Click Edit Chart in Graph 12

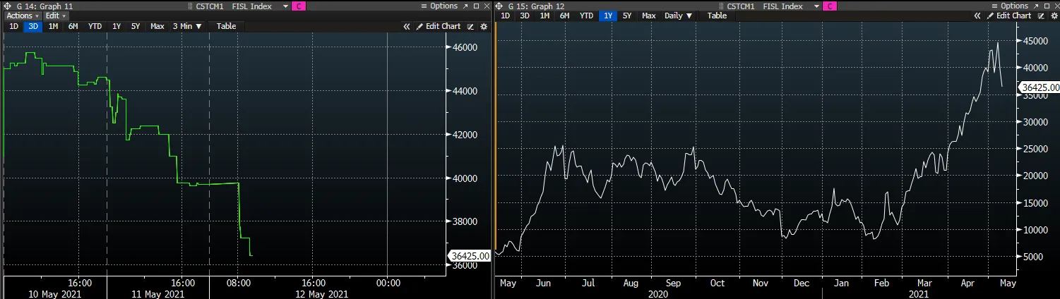pos(1008,16)
